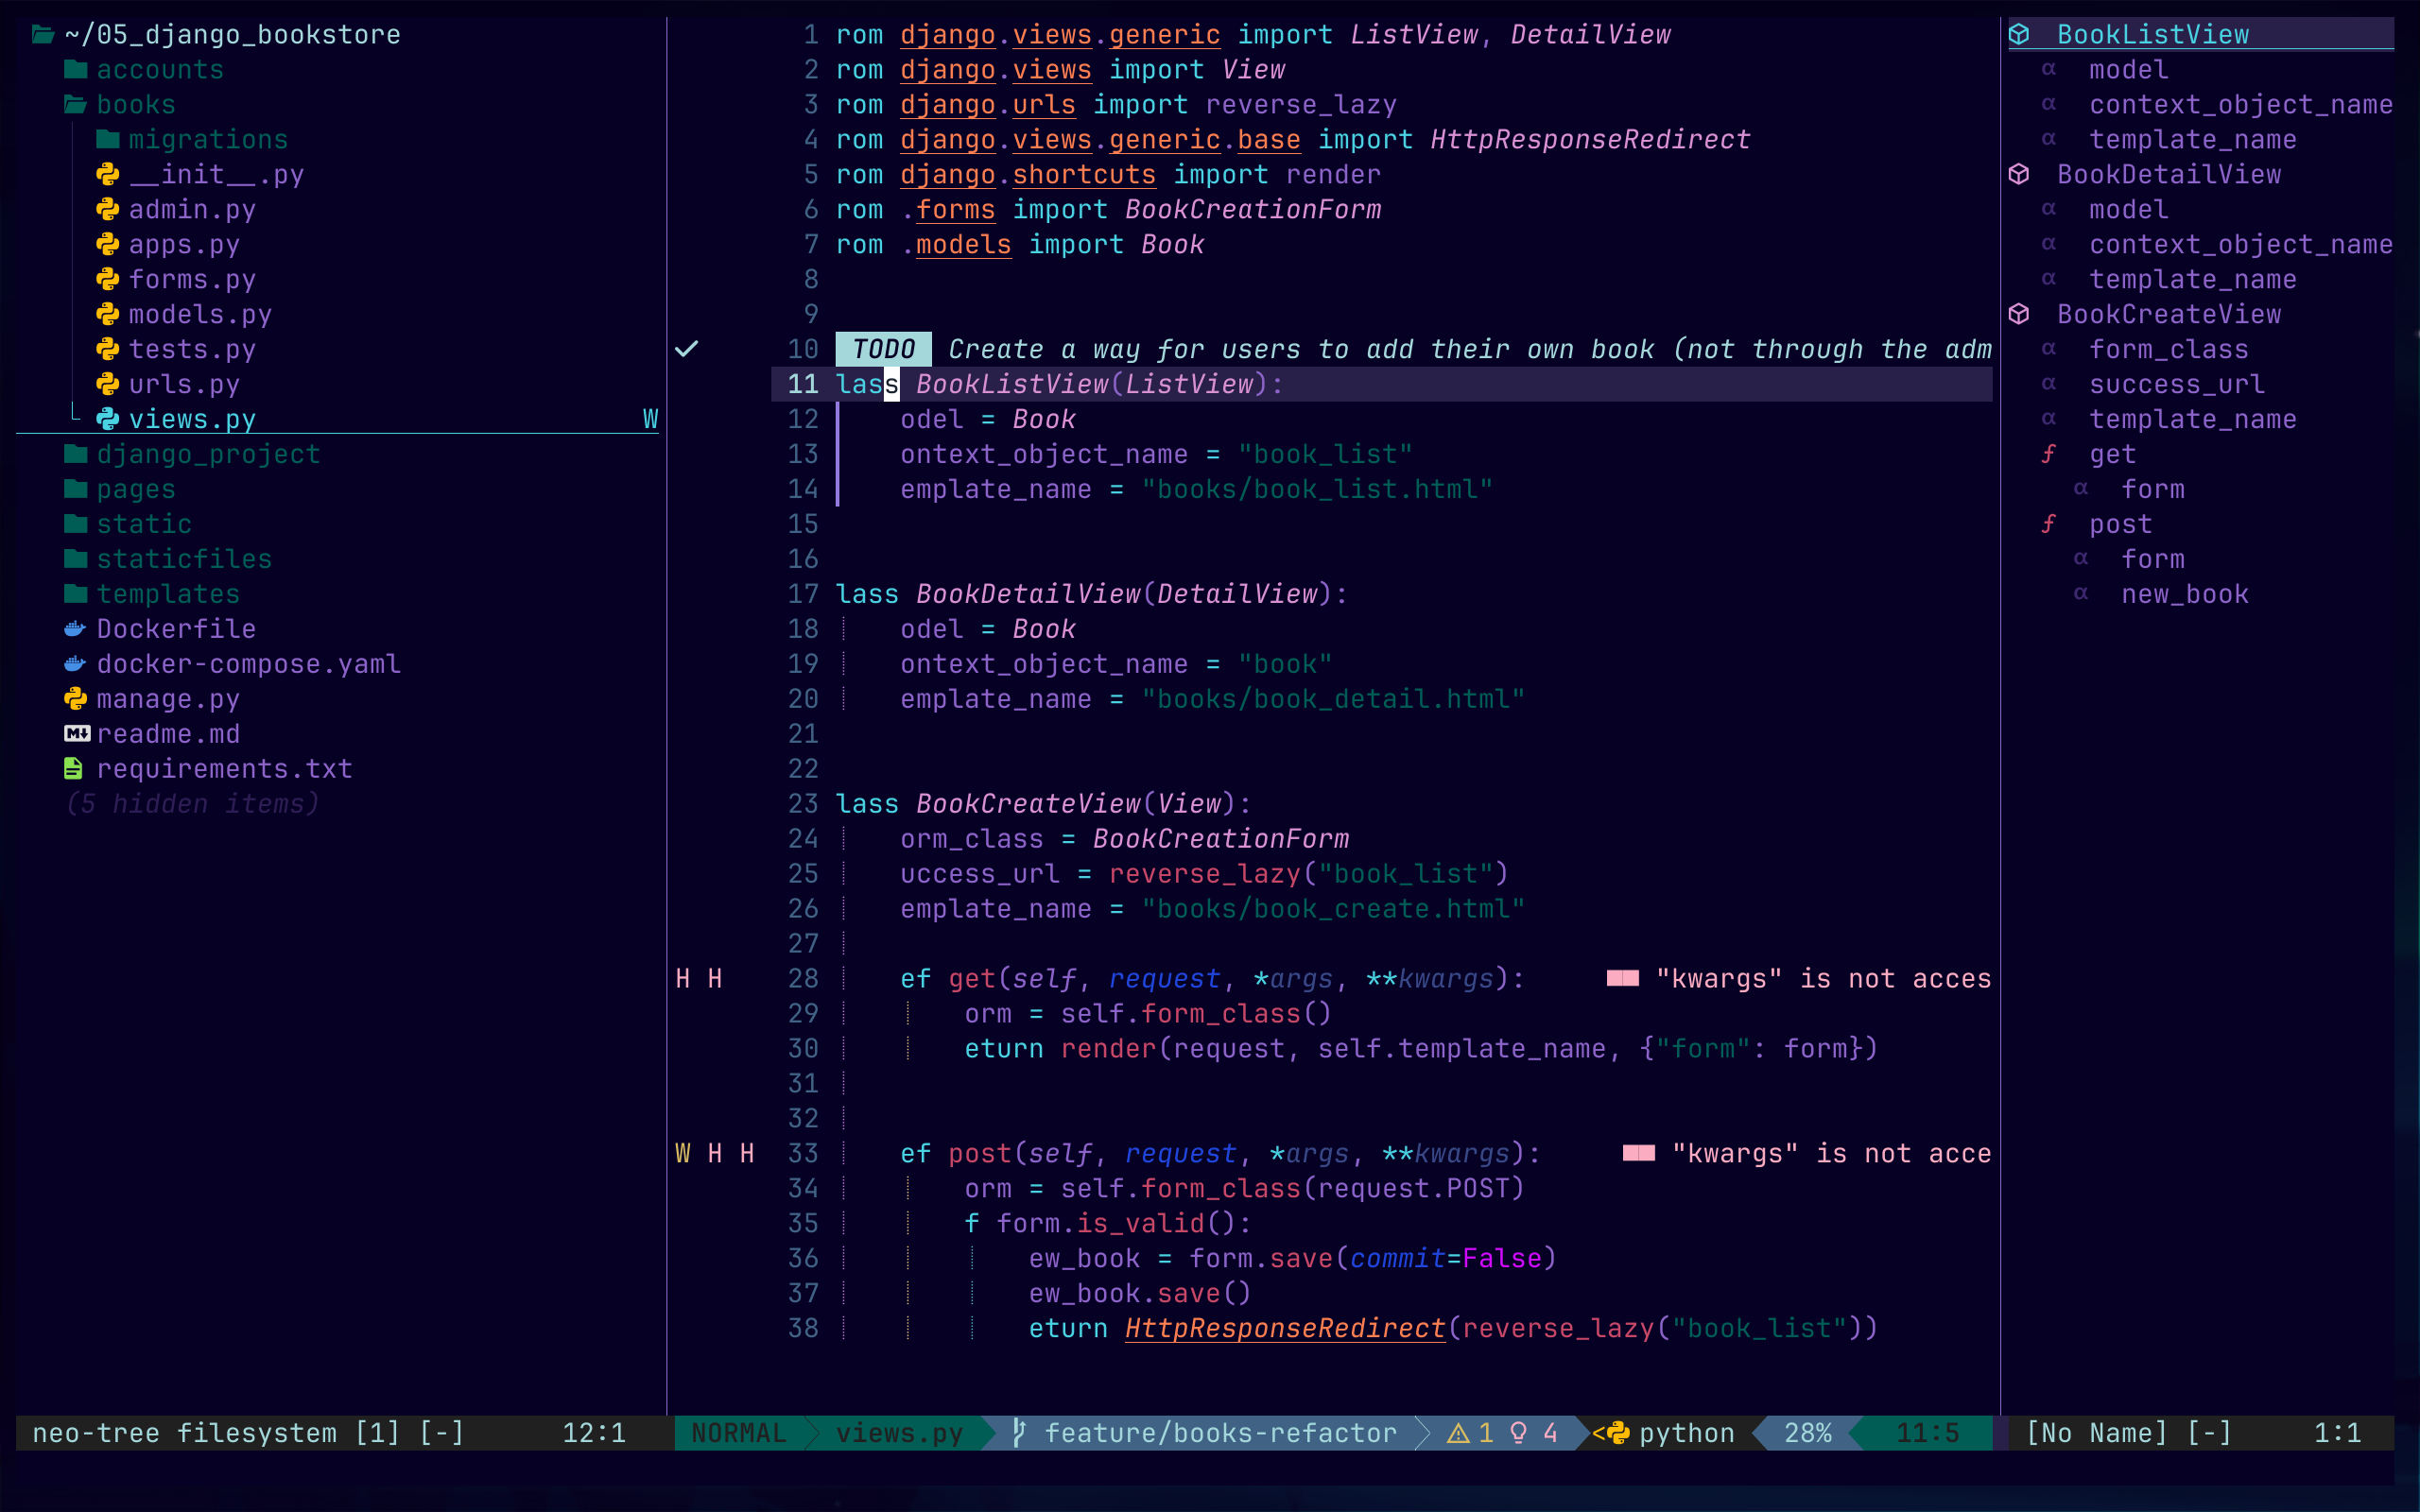Click the function icon beside post
This screenshot has width=2420, height=1512.
click(x=2049, y=525)
